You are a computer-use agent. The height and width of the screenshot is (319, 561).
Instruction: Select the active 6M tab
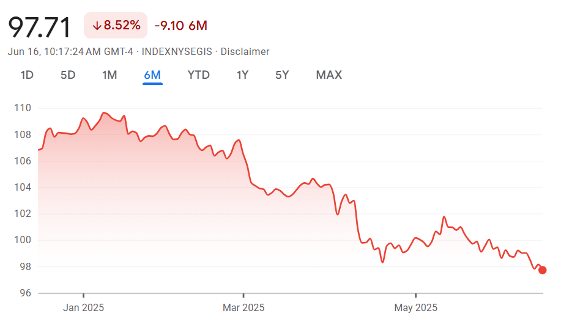coord(152,75)
